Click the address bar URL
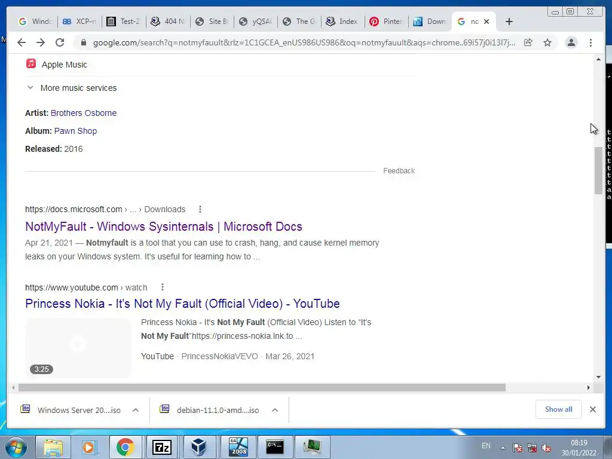This screenshot has height=459, width=612. (x=304, y=42)
